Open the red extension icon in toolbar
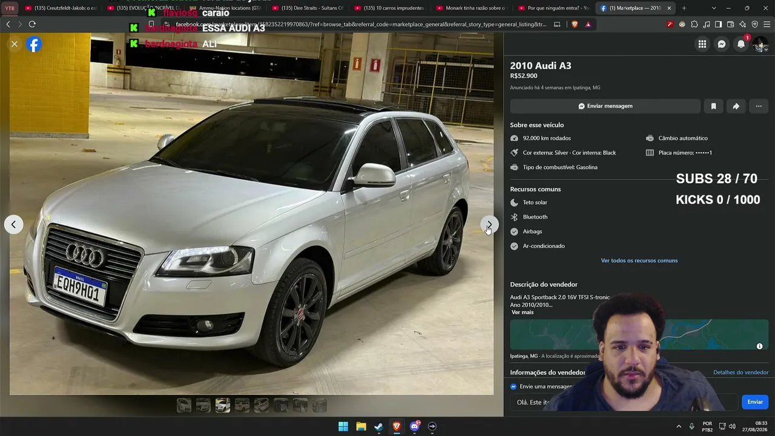The image size is (775, 436). (670, 24)
